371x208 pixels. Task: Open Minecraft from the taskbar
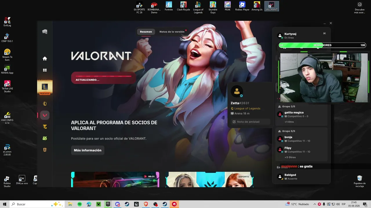pos(99,204)
